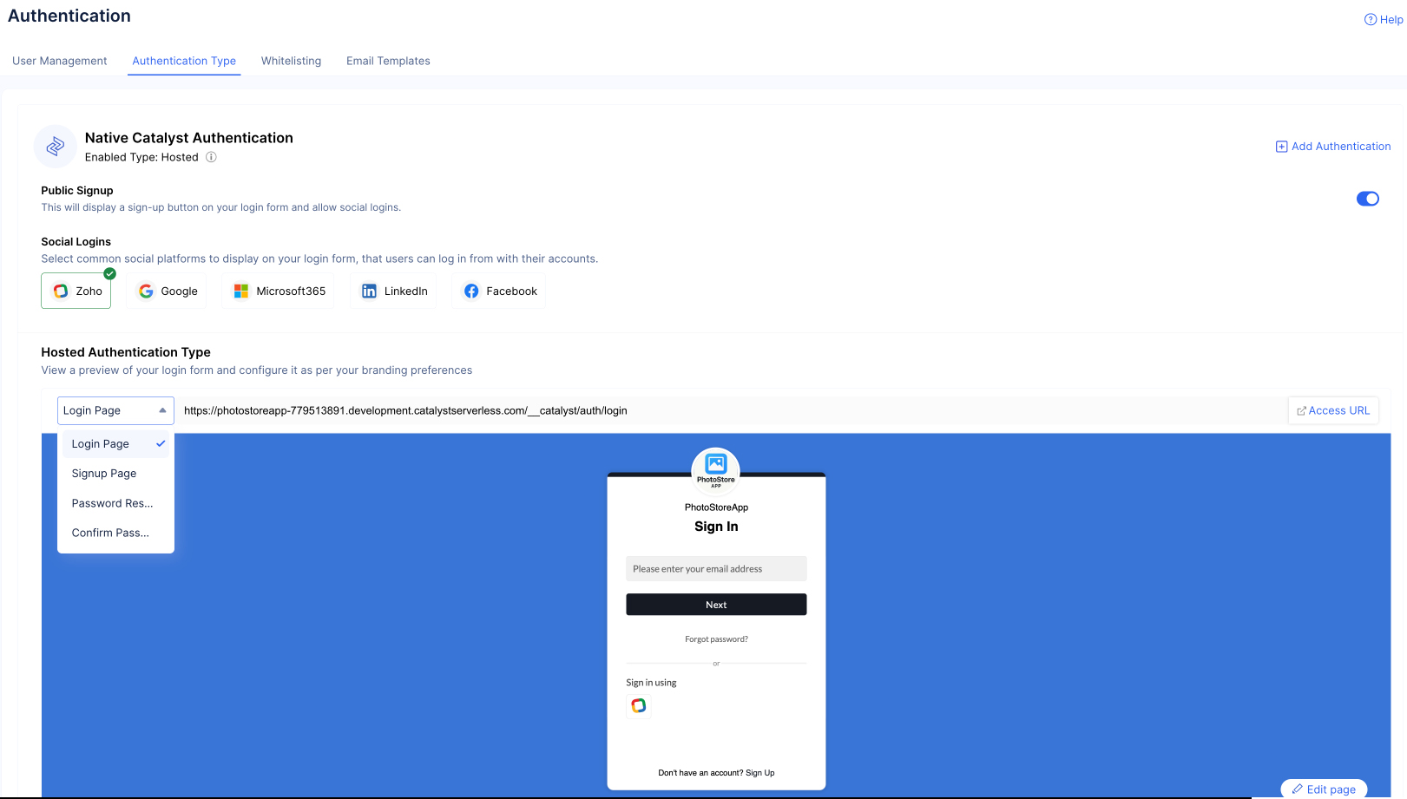Collapse the Login Page dropdown

point(115,410)
